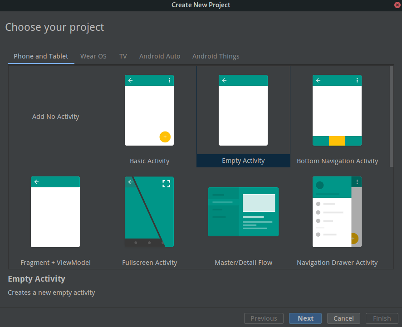Screen dimensions: 402x327
Task: Click the Finish button
Action: pos(382,318)
